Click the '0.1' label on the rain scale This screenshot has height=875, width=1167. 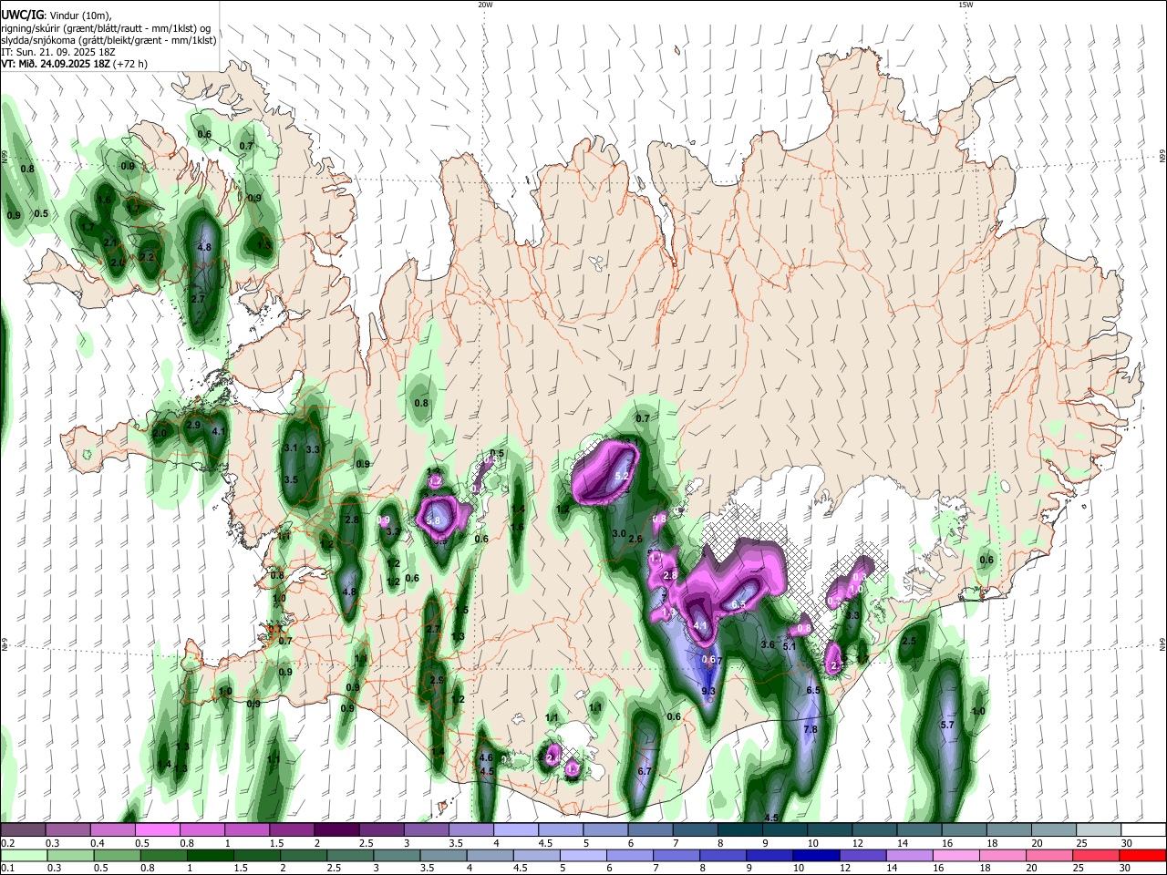tap(7, 869)
